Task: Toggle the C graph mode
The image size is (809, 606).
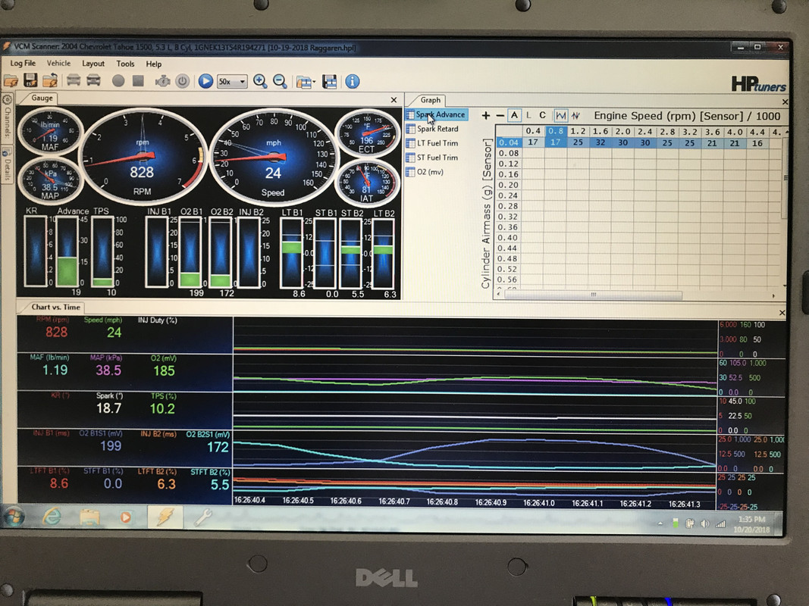Action: 542,115
